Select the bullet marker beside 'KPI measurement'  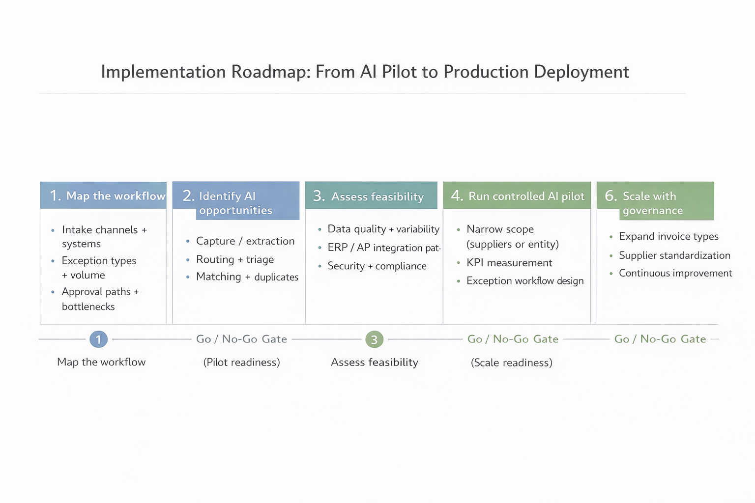point(458,263)
